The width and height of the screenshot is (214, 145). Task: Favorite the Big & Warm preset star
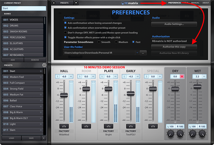[41, 112]
